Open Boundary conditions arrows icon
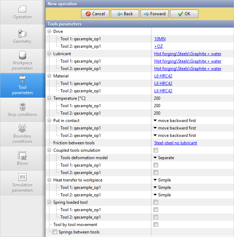Image resolution: width=234 pixels, height=237 pixels. pyautogui.click(x=22, y=128)
